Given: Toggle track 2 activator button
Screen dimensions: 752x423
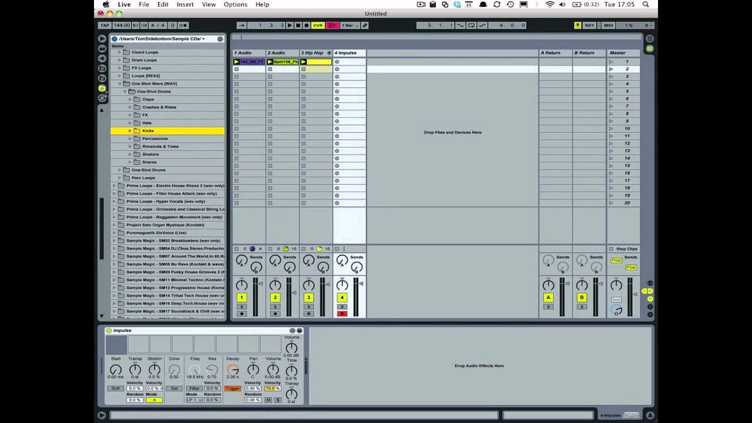Looking at the screenshot, I should click(x=275, y=298).
